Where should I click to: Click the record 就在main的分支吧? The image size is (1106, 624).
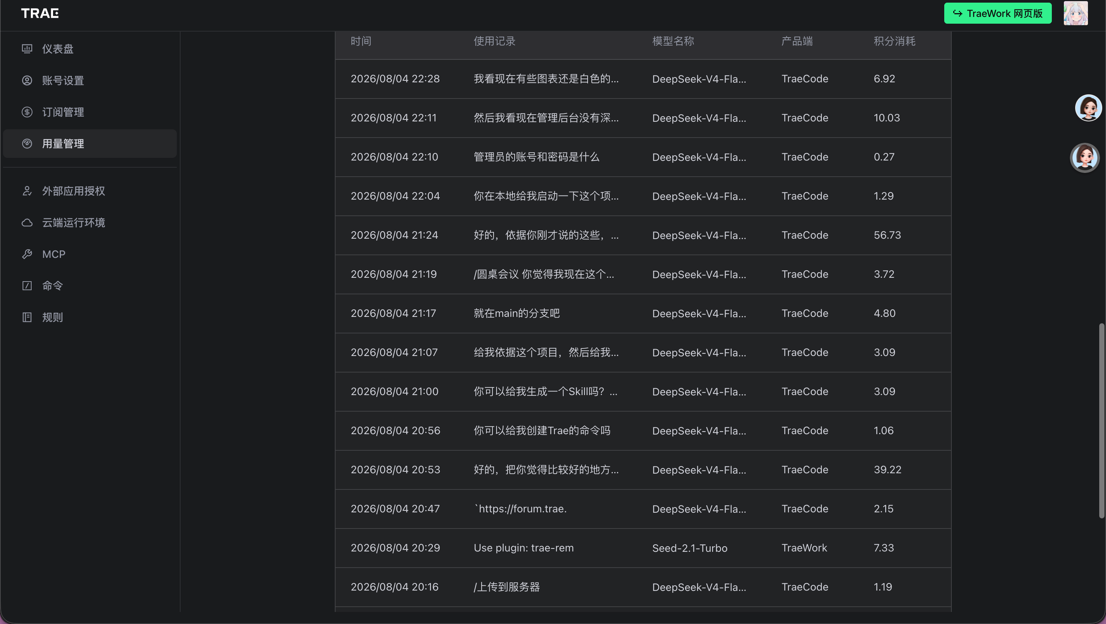coord(517,313)
